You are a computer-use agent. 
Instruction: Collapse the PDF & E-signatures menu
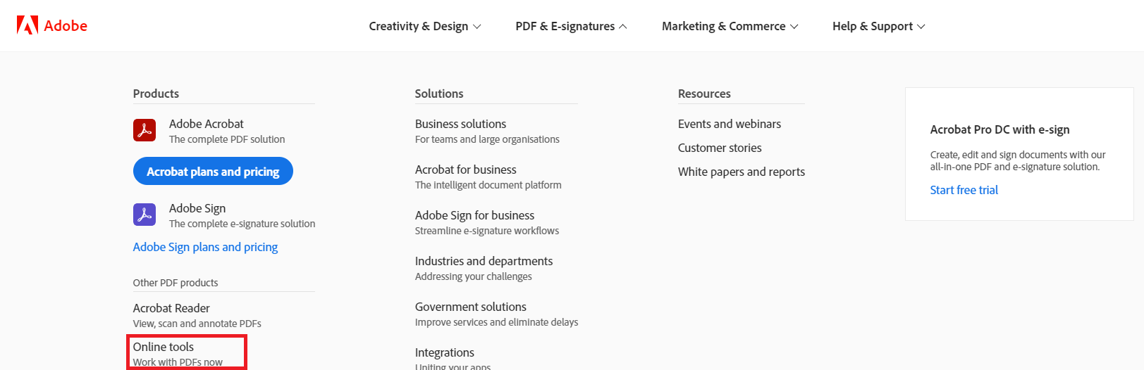(571, 26)
